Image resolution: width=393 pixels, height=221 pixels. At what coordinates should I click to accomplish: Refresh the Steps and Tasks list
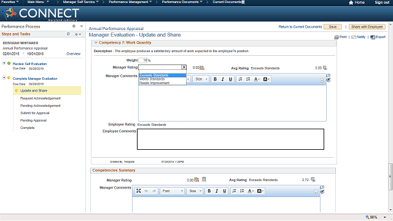(68, 34)
